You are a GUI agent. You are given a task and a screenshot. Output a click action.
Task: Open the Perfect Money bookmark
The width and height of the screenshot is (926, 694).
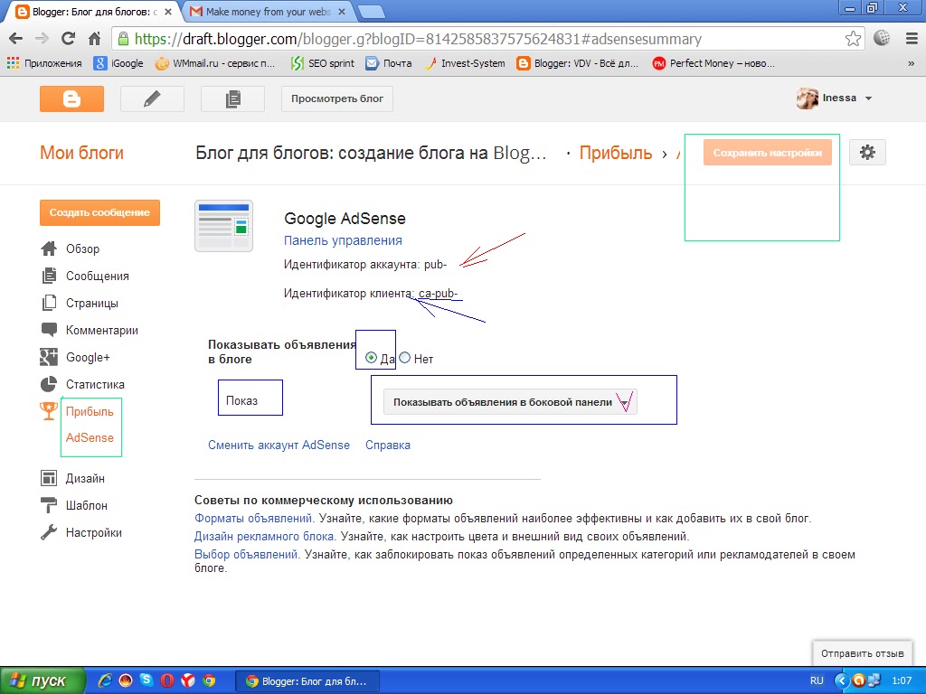(713, 63)
